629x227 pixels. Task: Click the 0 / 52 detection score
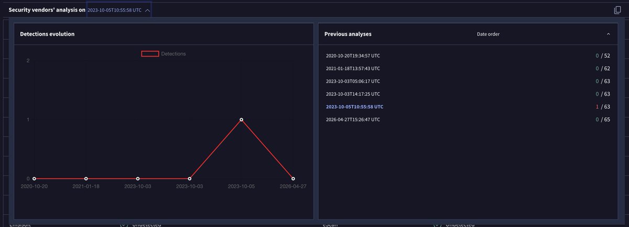[602, 55]
